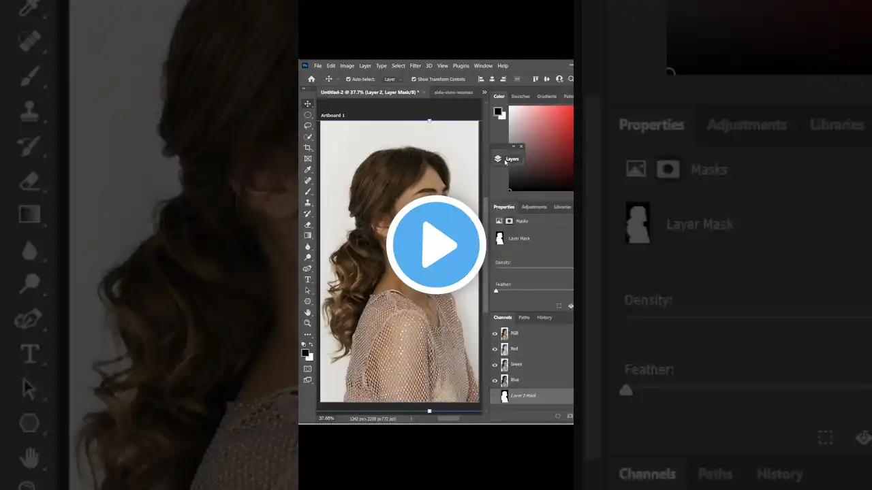This screenshot has width=872, height=490.
Task: Open the search magnifier in options bar
Action: 570,79
